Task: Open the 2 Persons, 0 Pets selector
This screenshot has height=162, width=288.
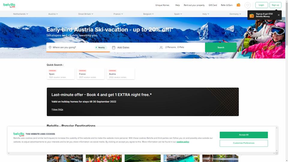Action: 181,47
